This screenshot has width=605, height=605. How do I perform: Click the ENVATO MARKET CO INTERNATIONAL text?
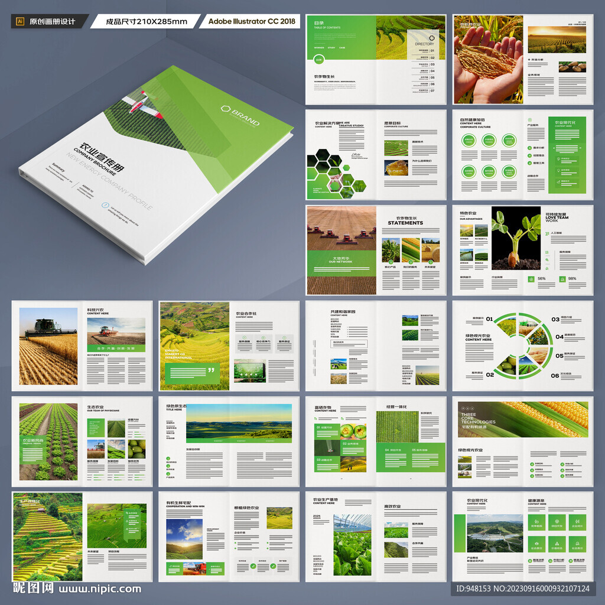click(178, 354)
